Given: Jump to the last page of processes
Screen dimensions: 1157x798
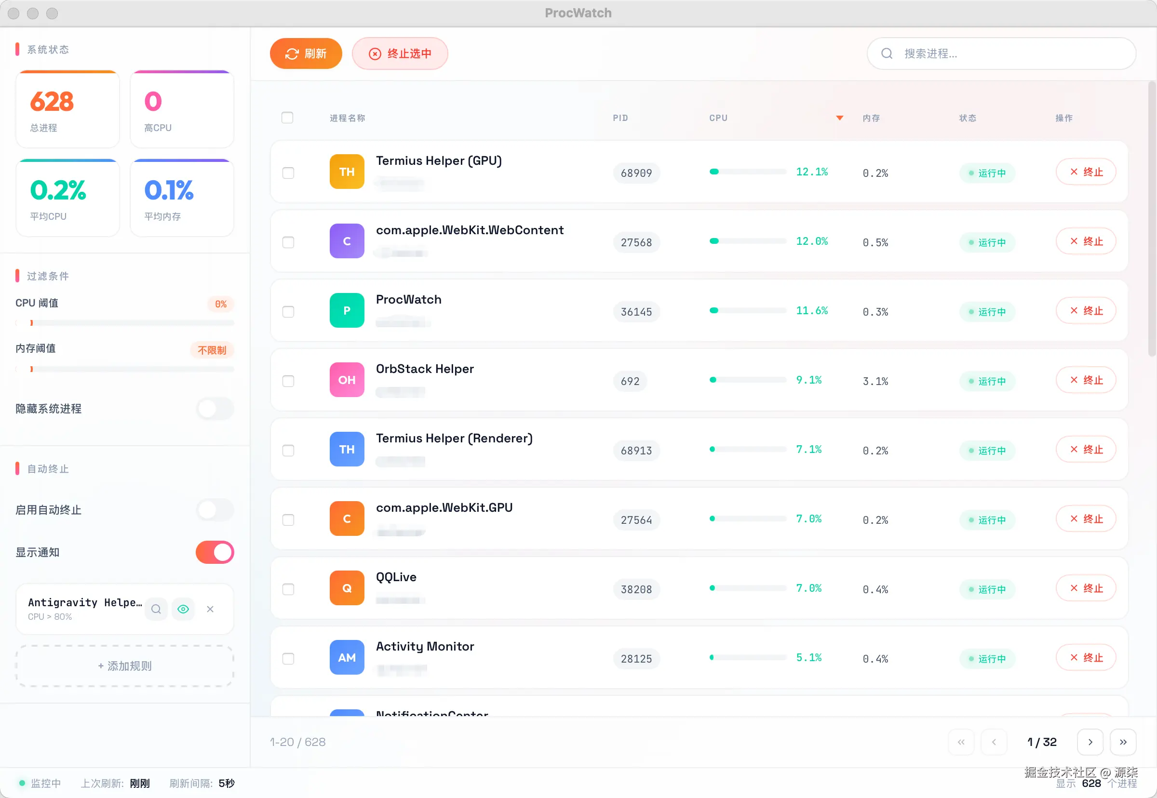Looking at the screenshot, I should (1123, 742).
